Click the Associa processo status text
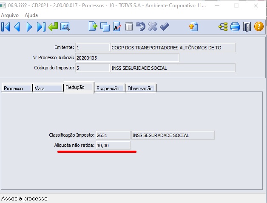Screen dimensions: 267x203 point(24,199)
